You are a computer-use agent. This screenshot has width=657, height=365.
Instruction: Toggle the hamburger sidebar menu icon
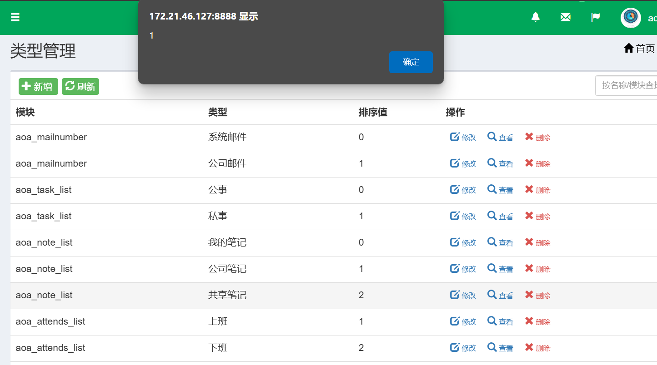tap(15, 17)
